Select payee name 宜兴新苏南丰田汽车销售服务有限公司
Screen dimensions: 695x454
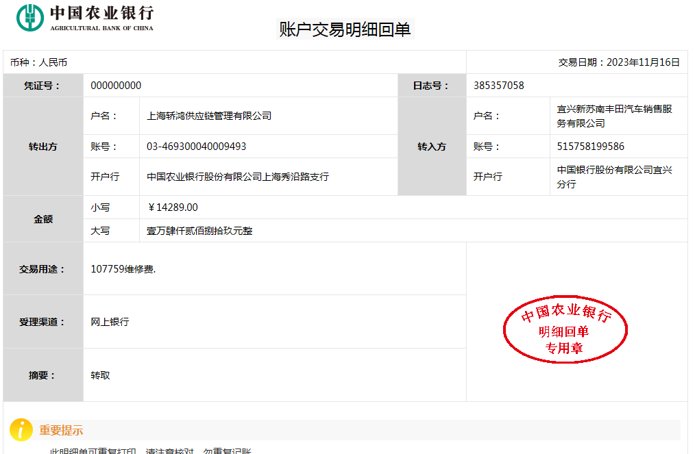point(613,116)
